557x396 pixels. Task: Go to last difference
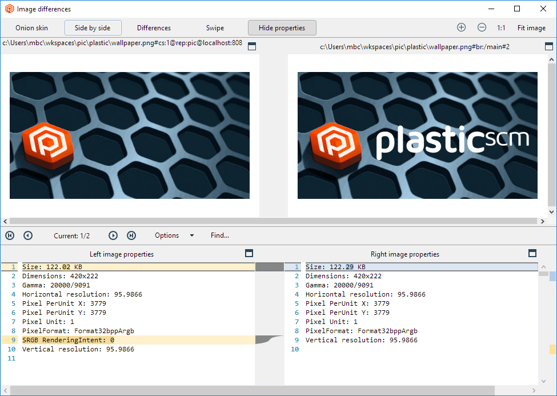[131, 235]
